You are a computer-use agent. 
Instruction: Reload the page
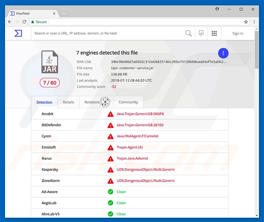[x=24, y=22]
